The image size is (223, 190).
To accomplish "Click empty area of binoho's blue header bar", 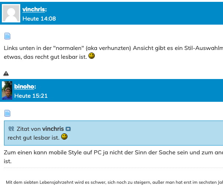I will tap(147, 91).
